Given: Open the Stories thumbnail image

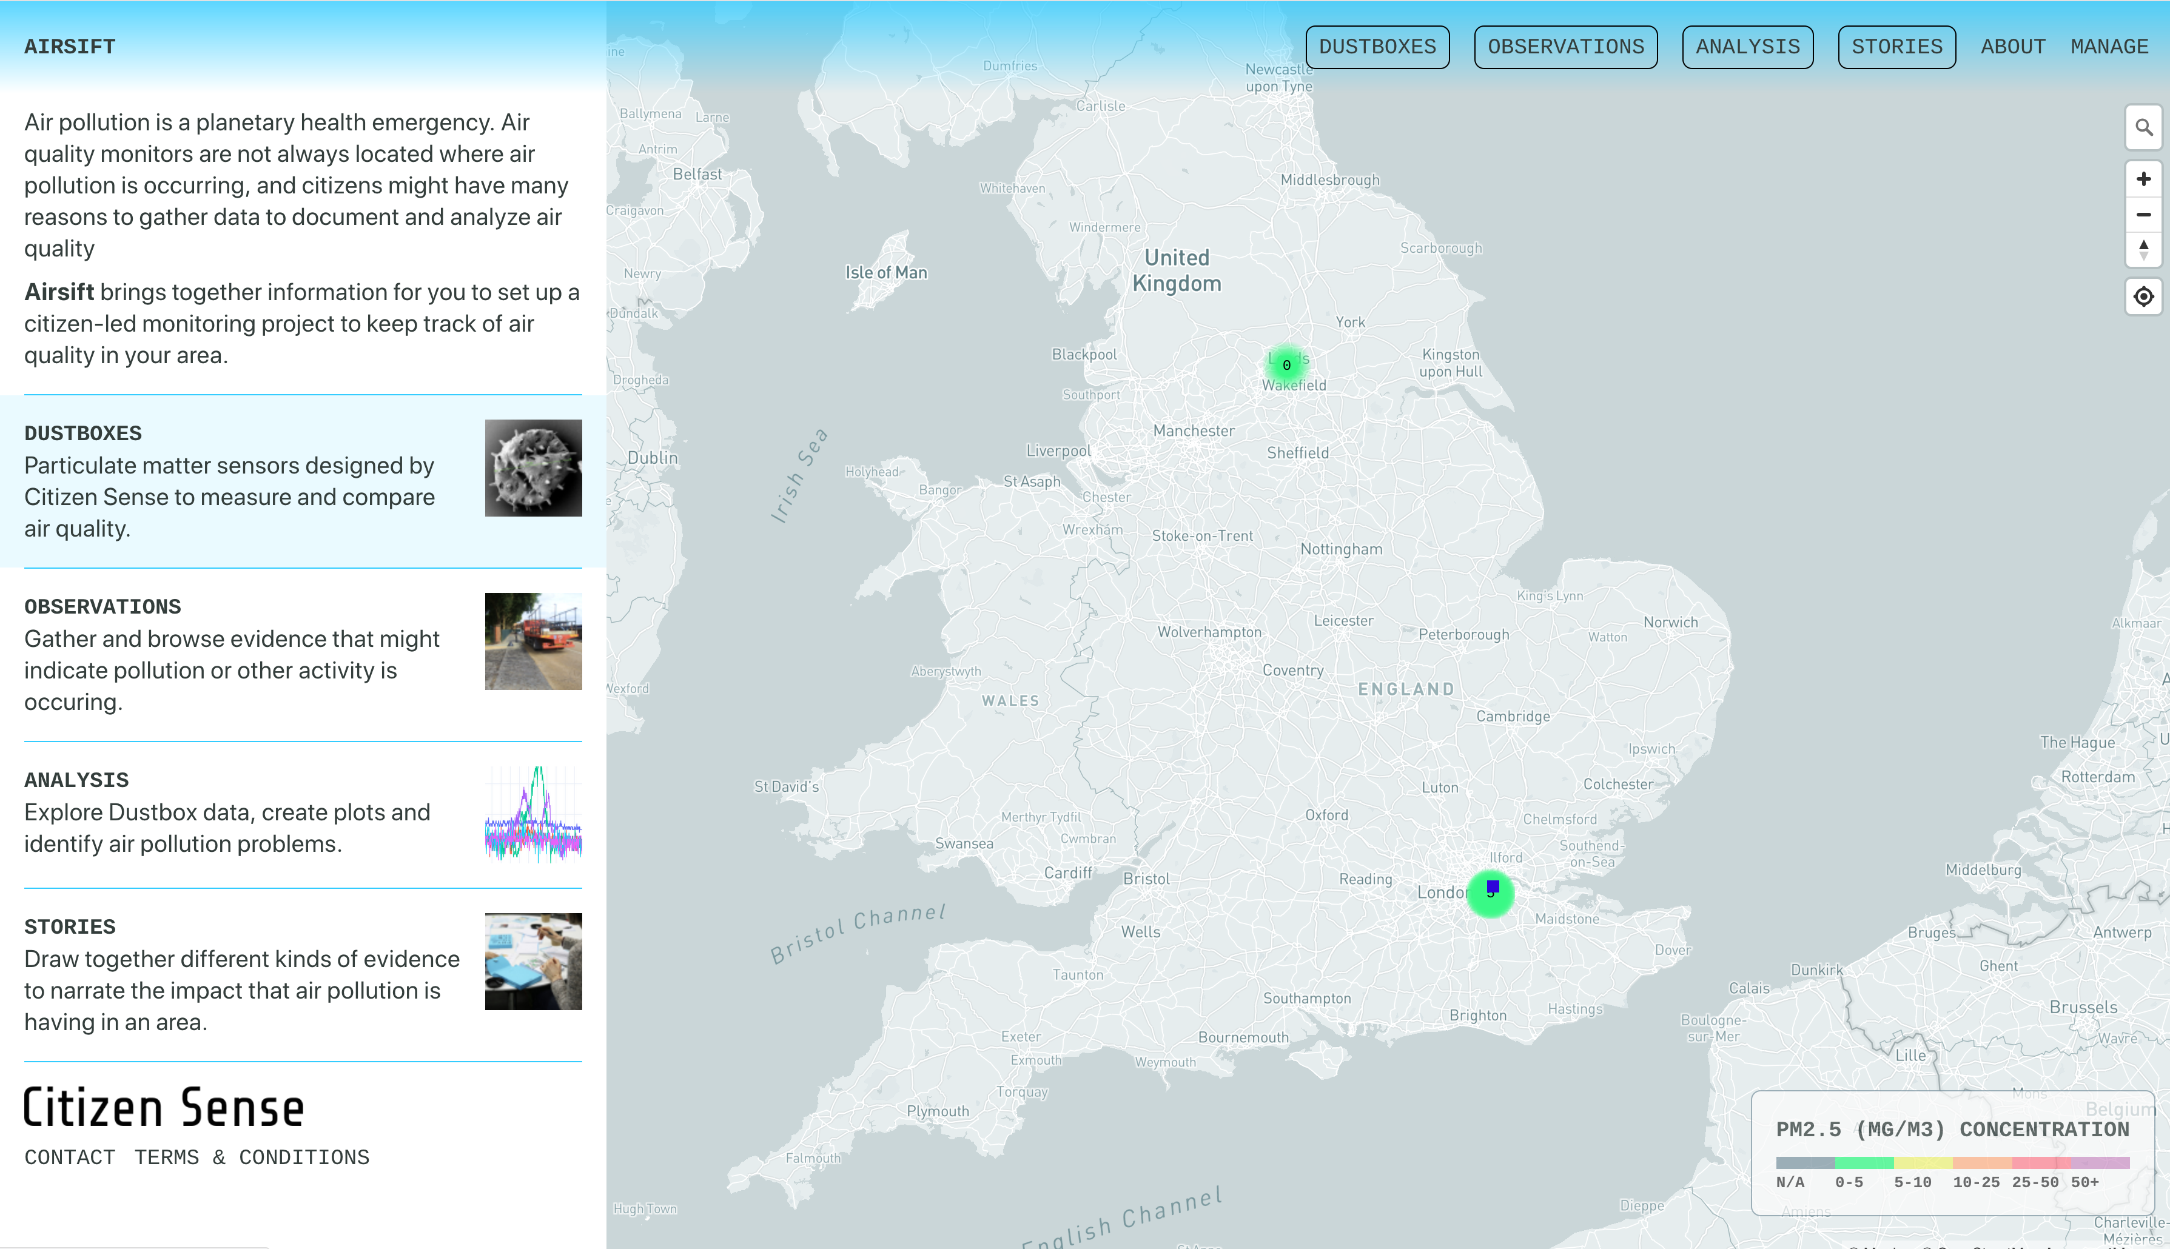Looking at the screenshot, I should click(x=533, y=961).
